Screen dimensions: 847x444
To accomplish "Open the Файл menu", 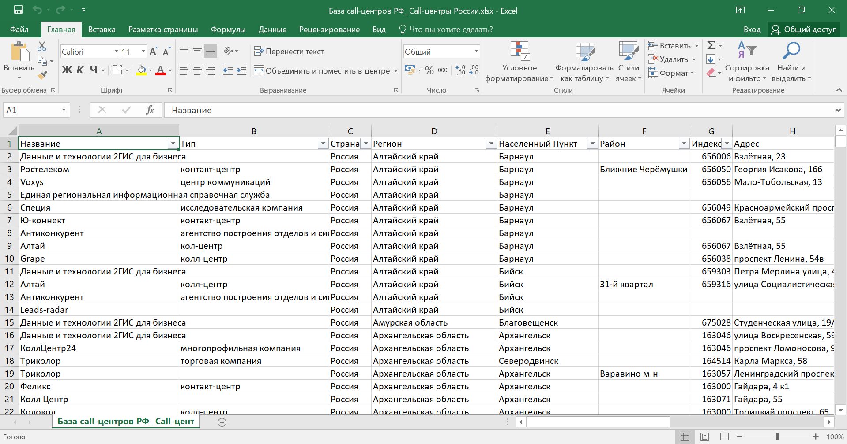I will [x=19, y=30].
